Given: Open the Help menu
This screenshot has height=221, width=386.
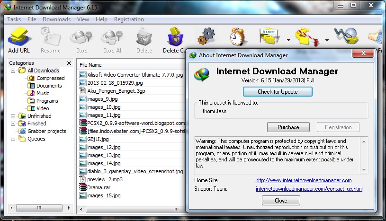Looking at the screenshot, I should (101, 19).
